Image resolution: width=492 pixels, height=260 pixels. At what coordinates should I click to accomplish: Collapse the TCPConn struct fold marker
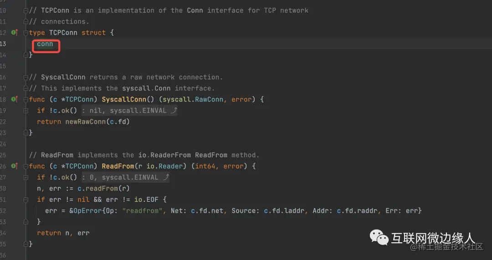[x=26, y=33]
